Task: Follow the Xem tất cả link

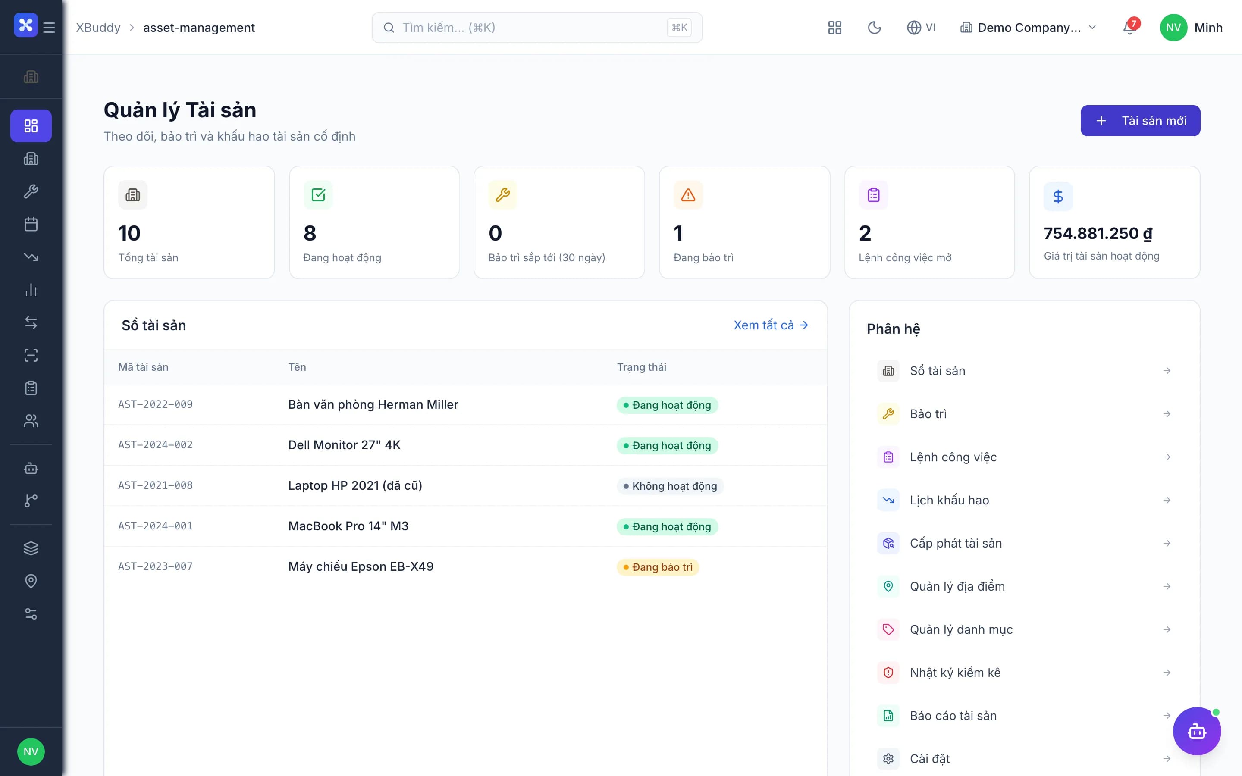Action: pyautogui.click(x=771, y=325)
